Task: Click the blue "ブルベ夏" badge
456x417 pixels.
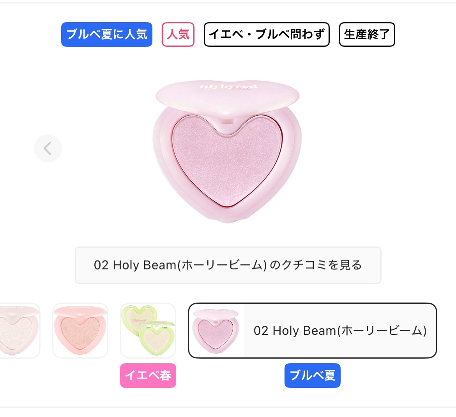Action: (x=312, y=375)
